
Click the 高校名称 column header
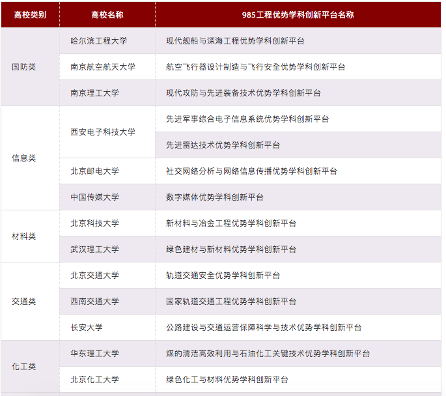click(x=107, y=15)
